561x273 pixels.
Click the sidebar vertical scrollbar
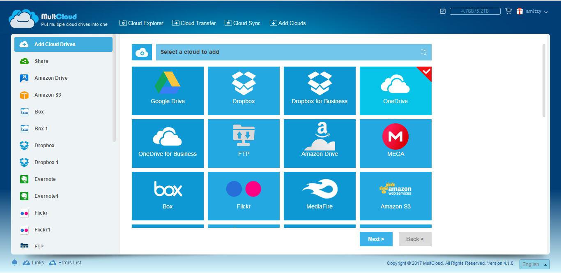point(114,88)
